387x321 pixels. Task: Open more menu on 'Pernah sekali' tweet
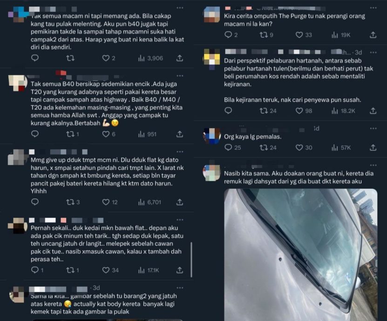click(180, 219)
